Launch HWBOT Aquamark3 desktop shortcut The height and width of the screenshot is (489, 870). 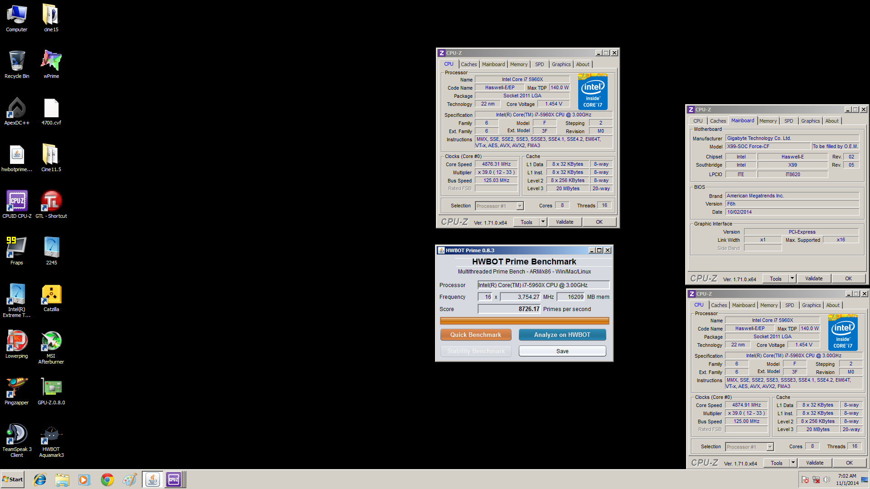[x=51, y=441]
